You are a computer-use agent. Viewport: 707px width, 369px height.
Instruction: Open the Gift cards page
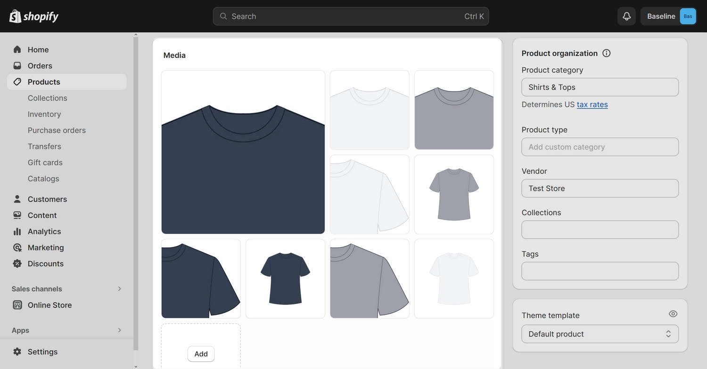point(45,162)
